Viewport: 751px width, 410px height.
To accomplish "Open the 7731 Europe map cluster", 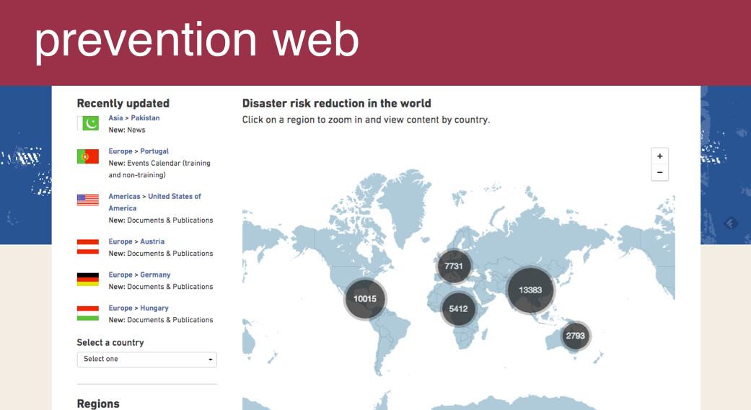I will coord(454,266).
